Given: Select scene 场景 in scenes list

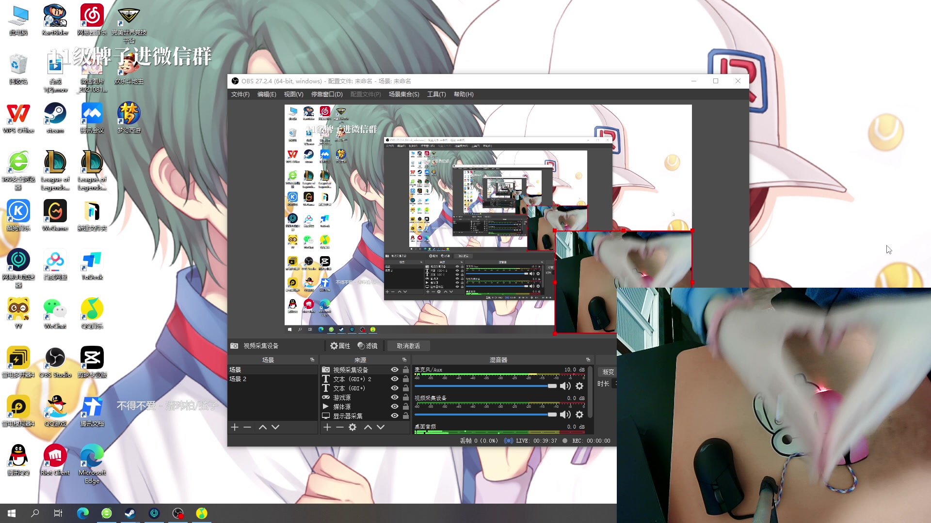Looking at the screenshot, I should tap(273, 369).
